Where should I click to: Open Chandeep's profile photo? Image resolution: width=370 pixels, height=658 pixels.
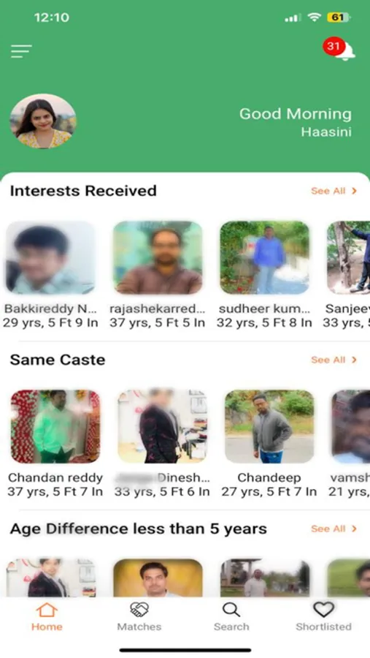tap(269, 426)
